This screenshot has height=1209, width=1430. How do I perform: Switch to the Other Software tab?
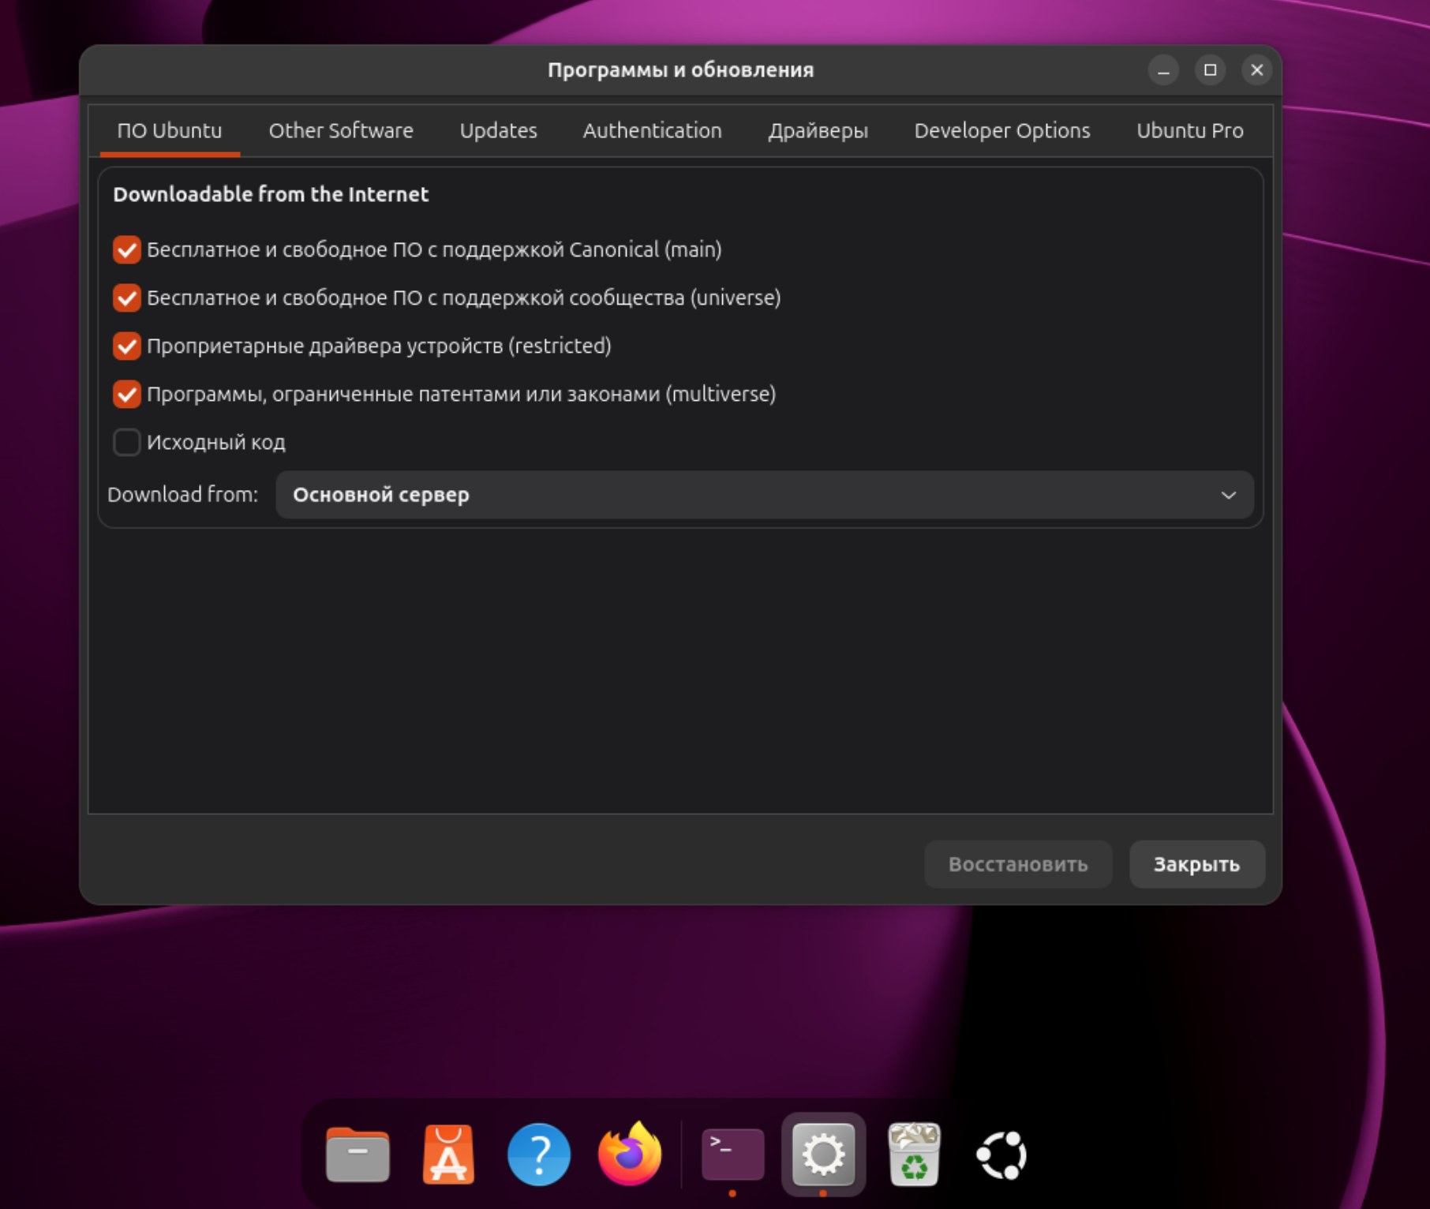pyautogui.click(x=341, y=131)
